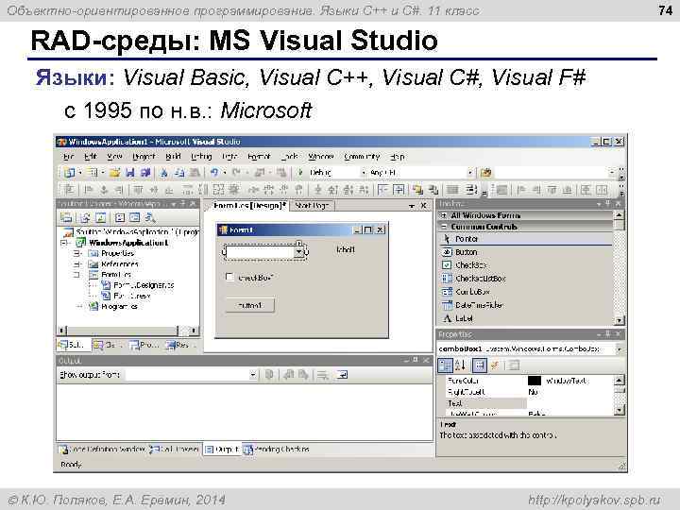
Task: Click the Redo arrow icon
Action: click(236, 173)
